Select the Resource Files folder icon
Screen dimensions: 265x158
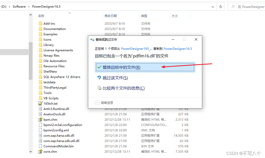click(x=40, y=66)
